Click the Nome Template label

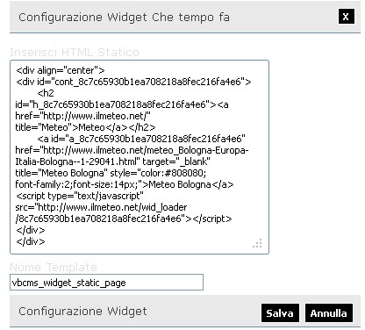coord(54,267)
